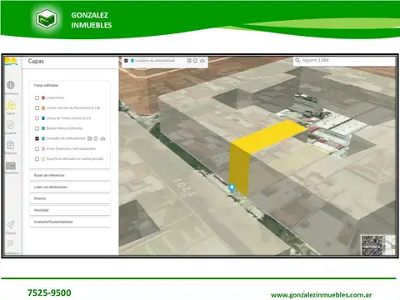
Task: Click the blue Líneas de Frente Interno swatch
Action: [x=43, y=118]
